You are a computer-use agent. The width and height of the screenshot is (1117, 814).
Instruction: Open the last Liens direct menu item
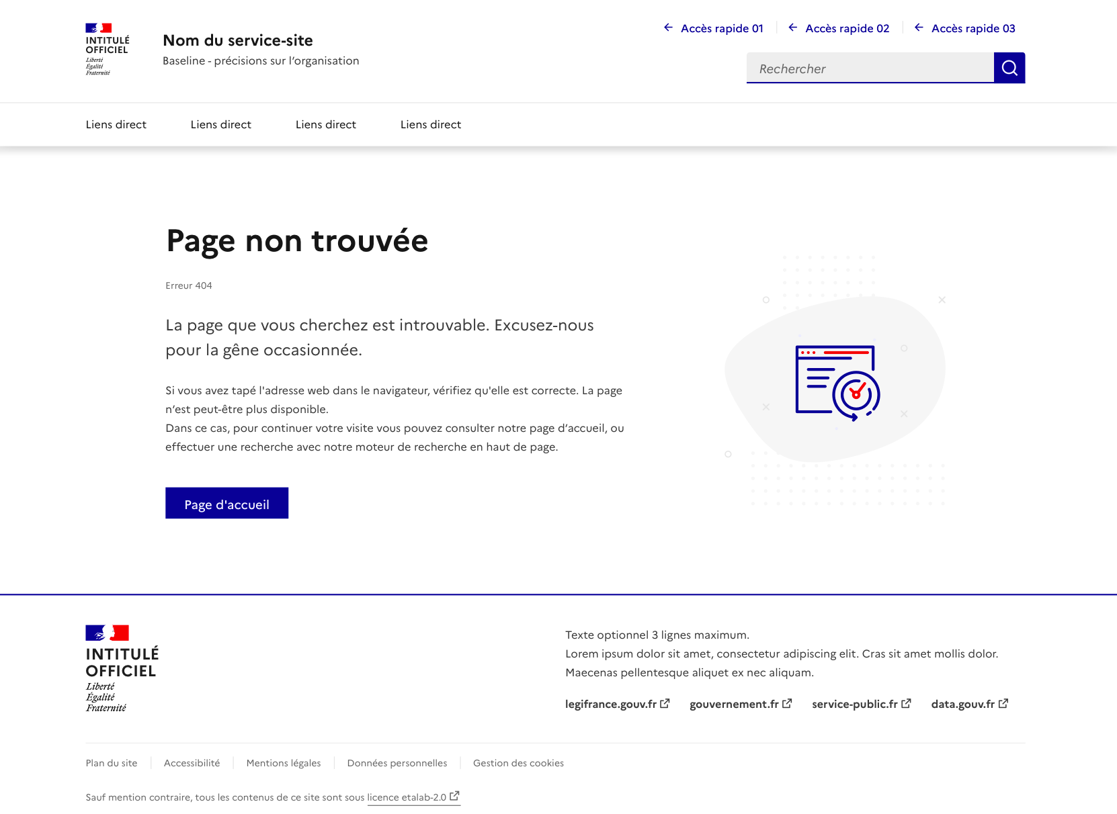[430, 124]
